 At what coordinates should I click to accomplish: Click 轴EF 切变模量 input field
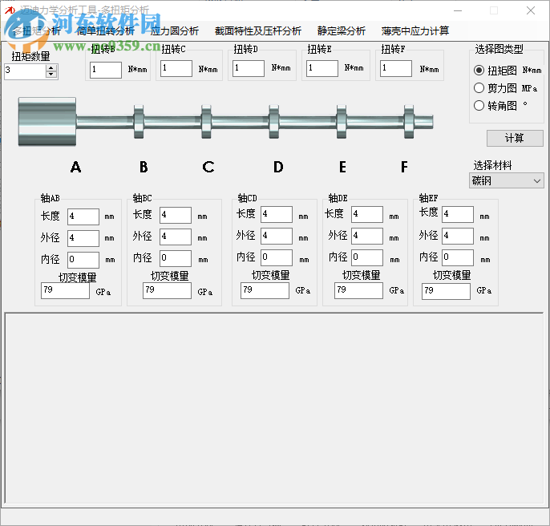coord(446,291)
